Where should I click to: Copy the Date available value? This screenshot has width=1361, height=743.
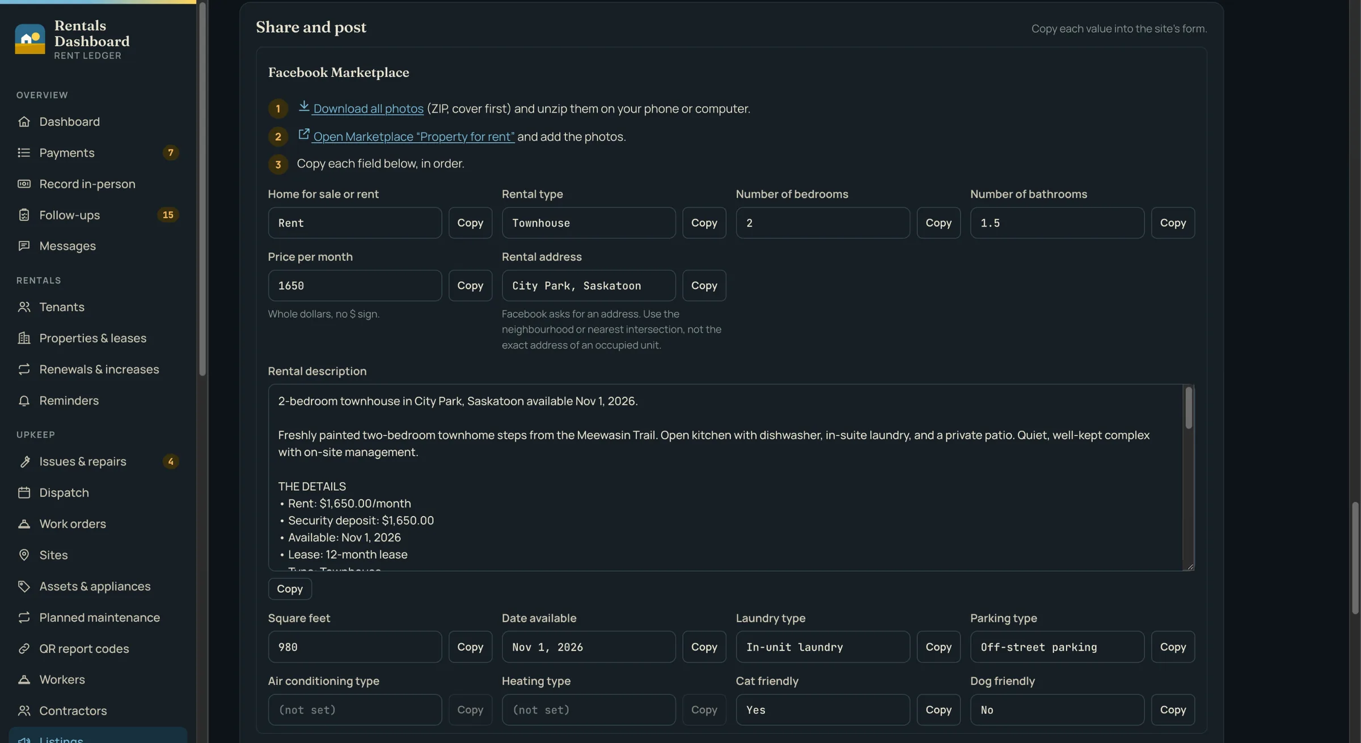coord(704,647)
